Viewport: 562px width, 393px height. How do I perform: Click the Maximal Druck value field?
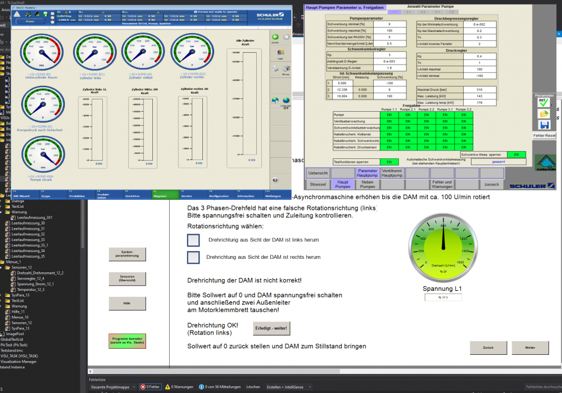[479, 89]
